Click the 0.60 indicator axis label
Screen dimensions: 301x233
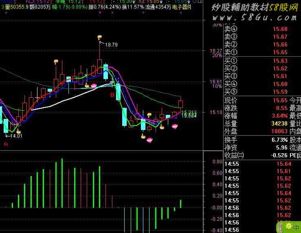pos(218,173)
